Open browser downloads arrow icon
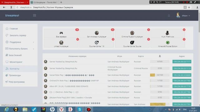Screen dimensions: 200x112 tap(197, 7)
